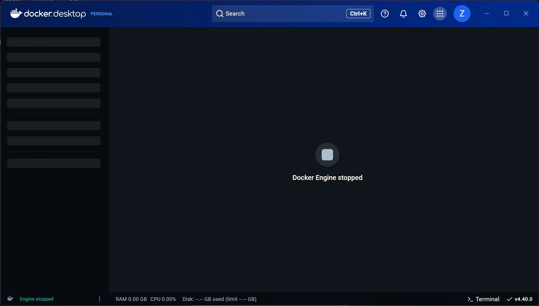The width and height of the screenshot is (539, 306).
Task: Open the Z account avatar menu
Action: (x=462, y=14)
